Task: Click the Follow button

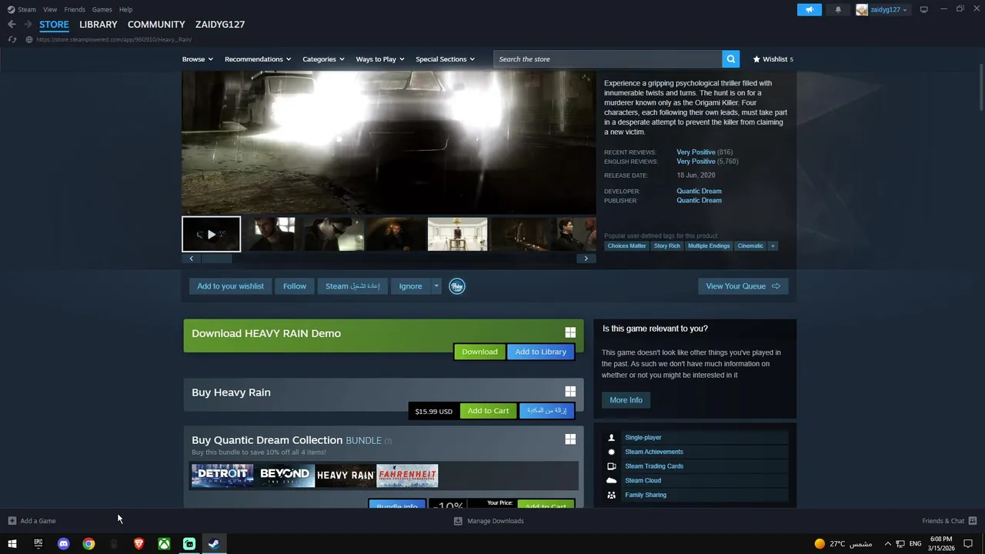Action: tap(295, 286)
